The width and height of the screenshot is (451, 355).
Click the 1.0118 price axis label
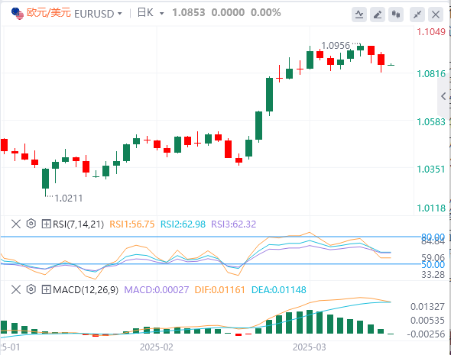pos(431,208)
